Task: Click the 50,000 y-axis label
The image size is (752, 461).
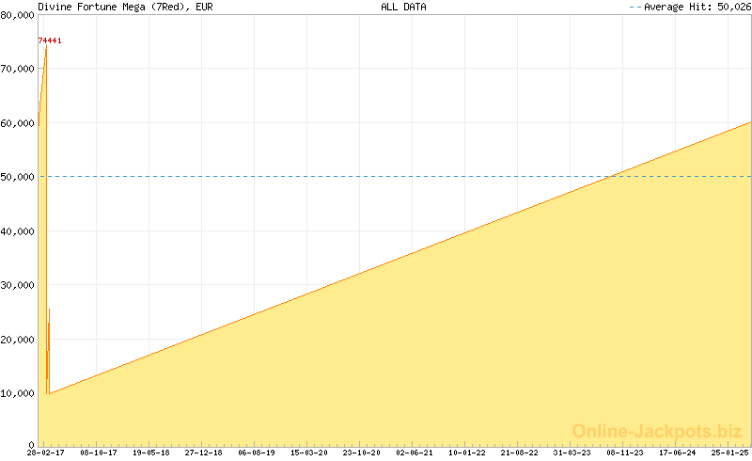Action: coord(18,177)
